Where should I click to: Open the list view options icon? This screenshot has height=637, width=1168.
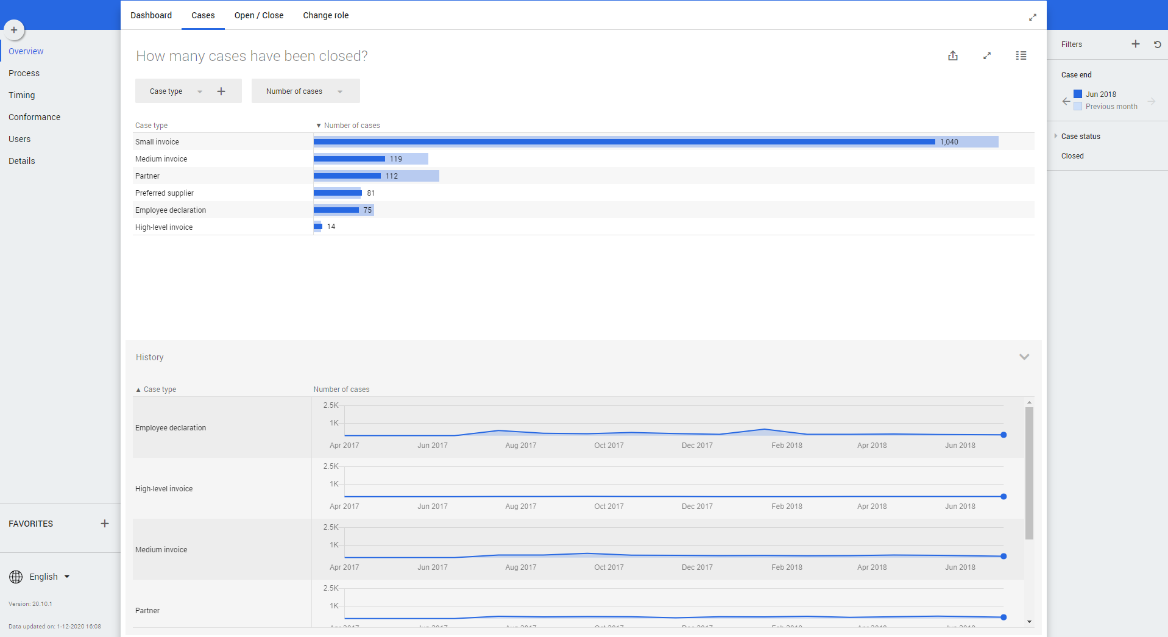[1021, 56]
